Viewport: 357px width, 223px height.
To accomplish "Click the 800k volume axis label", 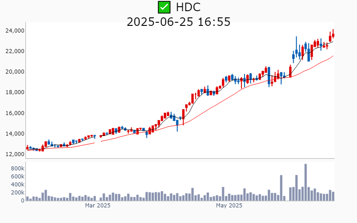I will click(18, 169).
